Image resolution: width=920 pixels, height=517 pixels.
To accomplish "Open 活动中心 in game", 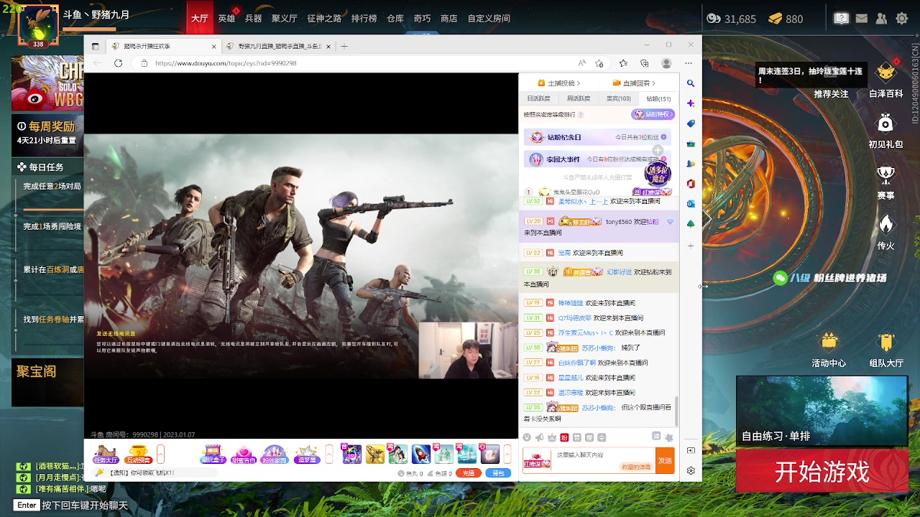I will [x=829, y=350].
